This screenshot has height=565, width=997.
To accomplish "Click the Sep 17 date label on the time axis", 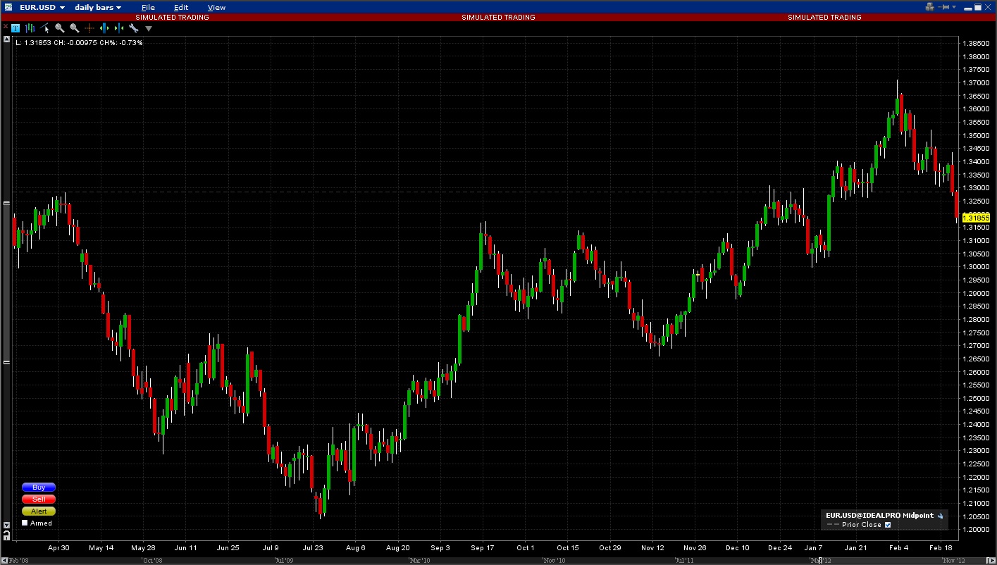I will pos(483,547).
